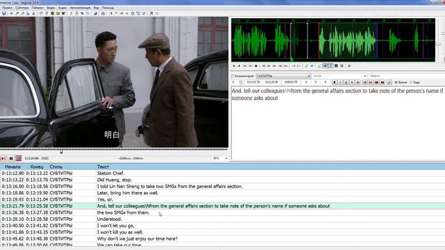
Task: Toggle italic formatting in the edit box
Action: [340, 82]
